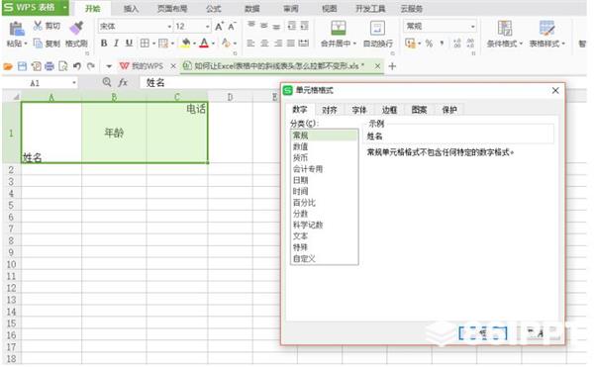Click the open folder icon in quick toolbar
Image resolution: width=594 pixels, height=367 pixels.
coord(8,66)
